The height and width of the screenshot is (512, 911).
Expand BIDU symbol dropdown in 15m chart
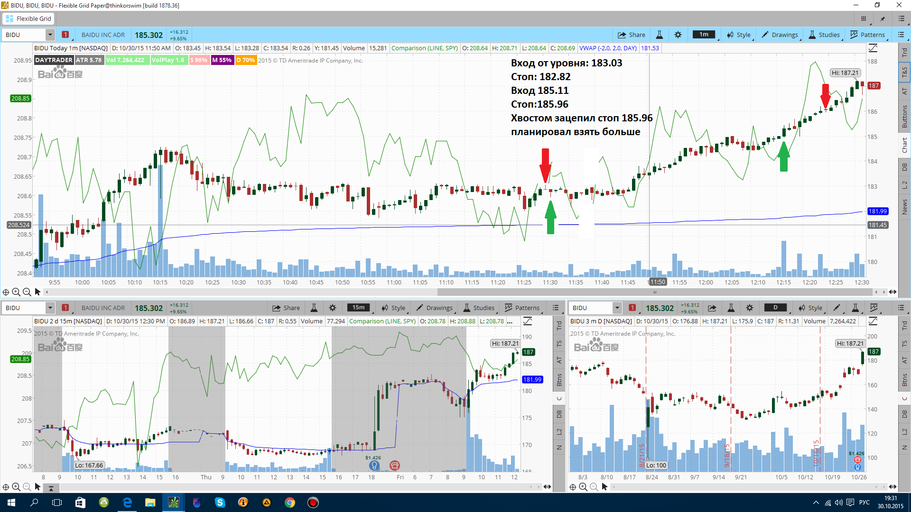50,308
